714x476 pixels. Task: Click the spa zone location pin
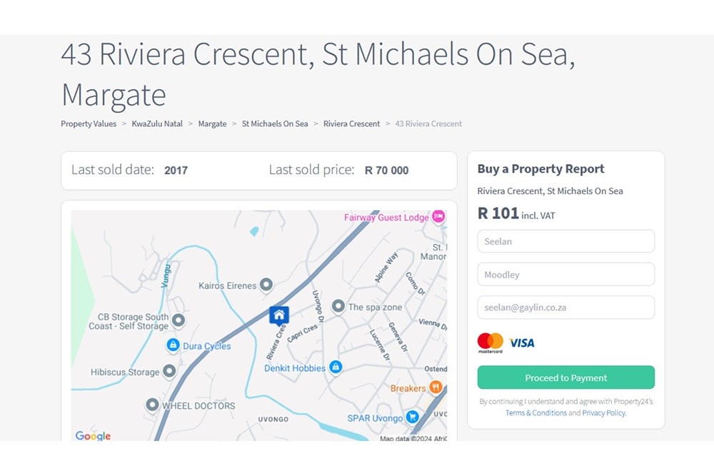[338, 307]
